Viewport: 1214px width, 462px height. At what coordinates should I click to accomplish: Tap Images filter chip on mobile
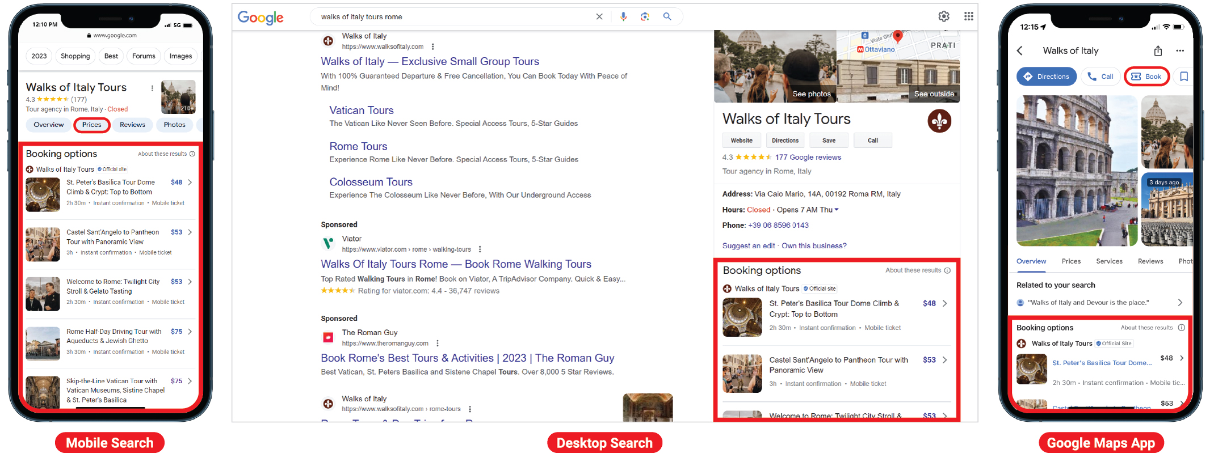(180, 56)
